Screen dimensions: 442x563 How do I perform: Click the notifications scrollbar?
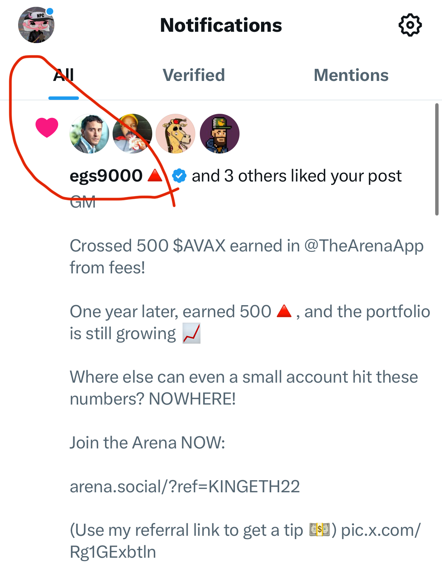point(437,159)
